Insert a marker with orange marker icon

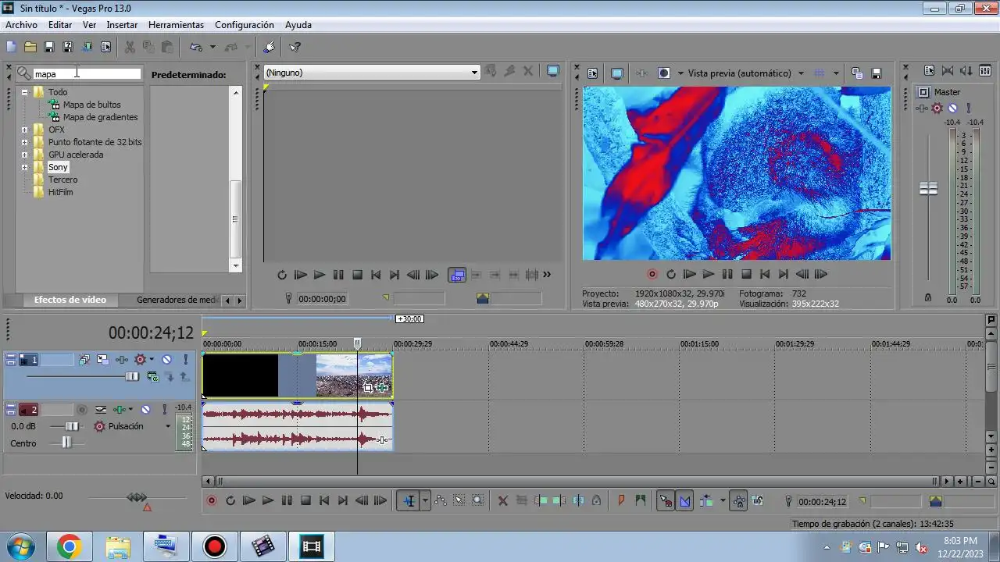tap(622, 501)
